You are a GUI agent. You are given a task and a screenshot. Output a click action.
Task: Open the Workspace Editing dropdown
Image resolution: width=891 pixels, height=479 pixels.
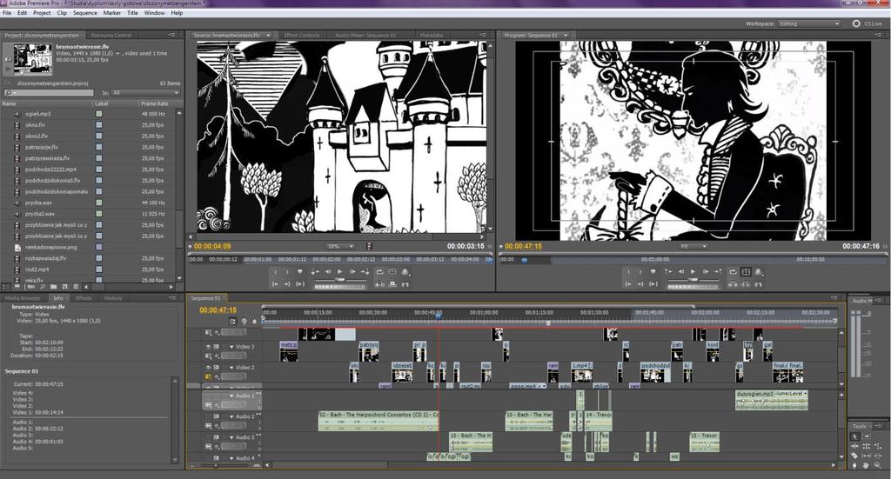click(809, 23)
